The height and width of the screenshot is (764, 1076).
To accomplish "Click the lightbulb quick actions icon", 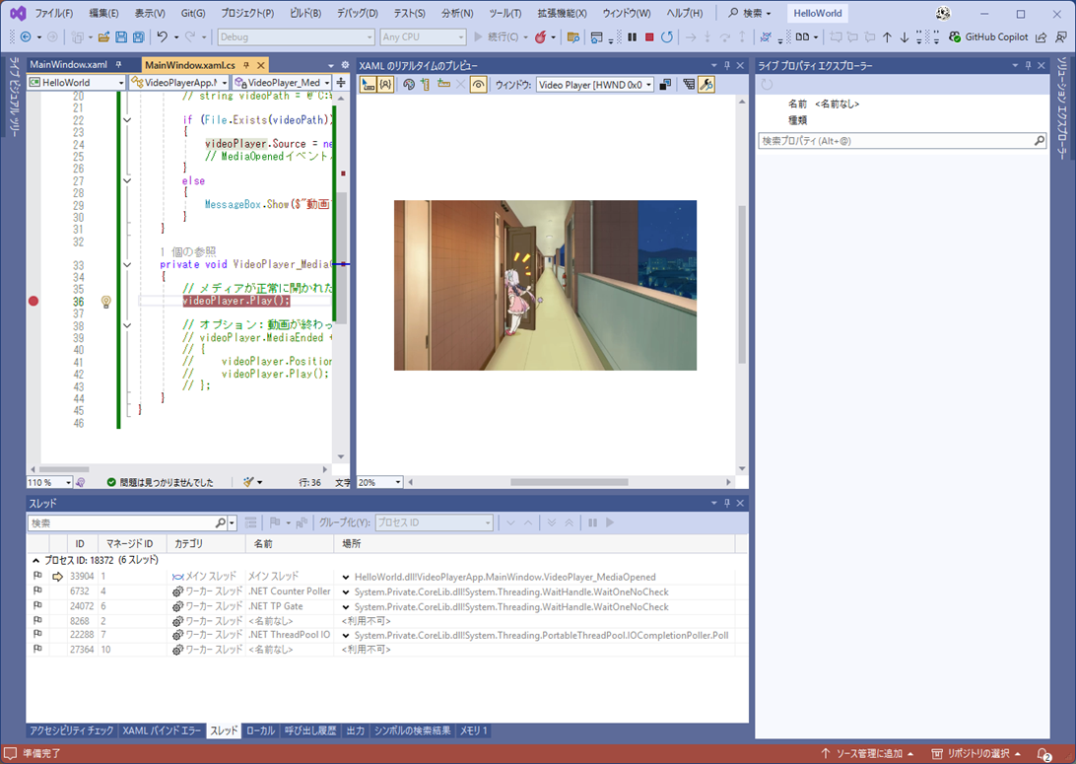I will click(106, 302).
